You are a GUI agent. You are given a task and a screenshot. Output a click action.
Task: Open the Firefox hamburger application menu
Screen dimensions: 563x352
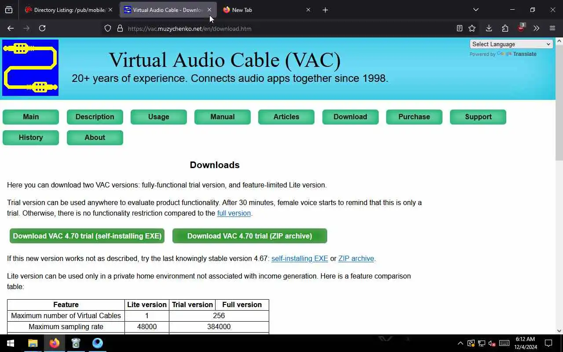click(552, 28)
